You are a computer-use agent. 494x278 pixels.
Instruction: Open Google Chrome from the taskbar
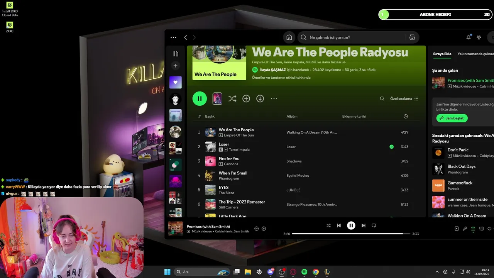315,272
